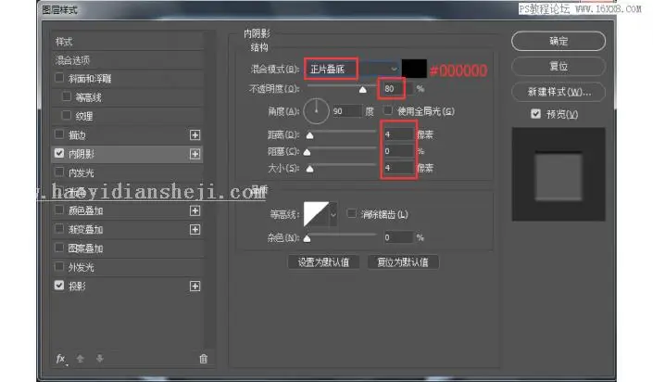Click the 确定 button
Viewport: 653px width, 382px height.
[559, 41]
